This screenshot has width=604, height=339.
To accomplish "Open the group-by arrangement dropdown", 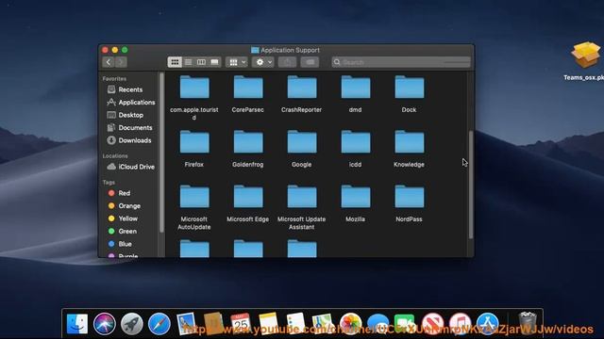I will (x=237, y=62).
